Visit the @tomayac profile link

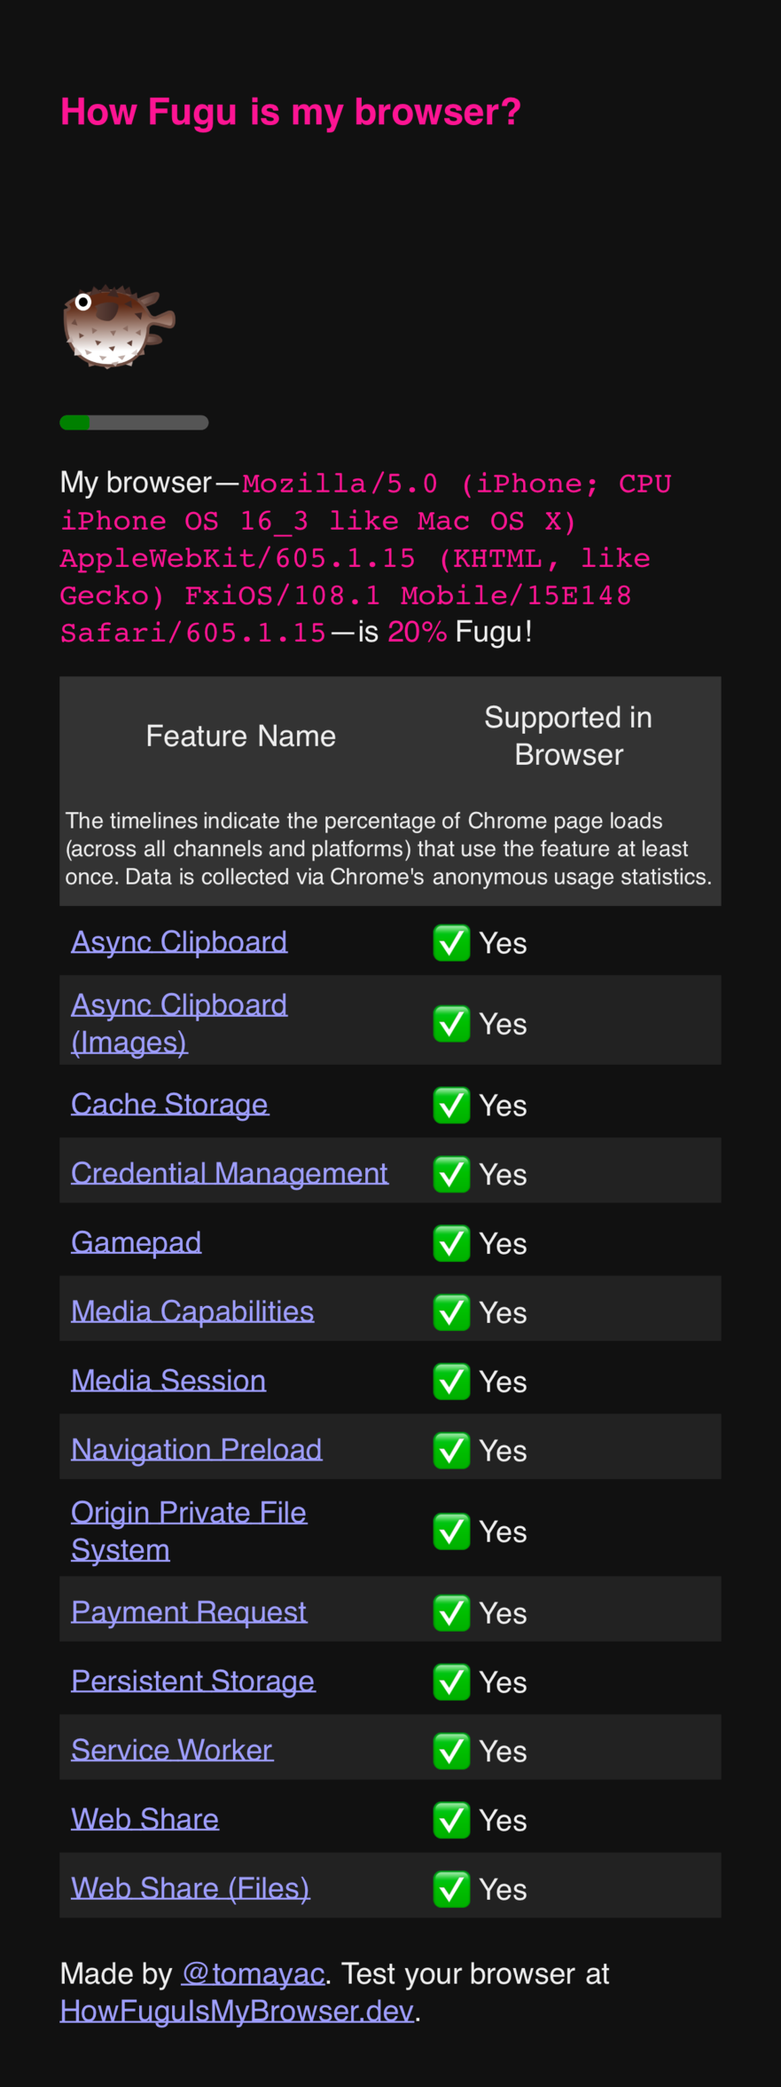point(253,1973)
